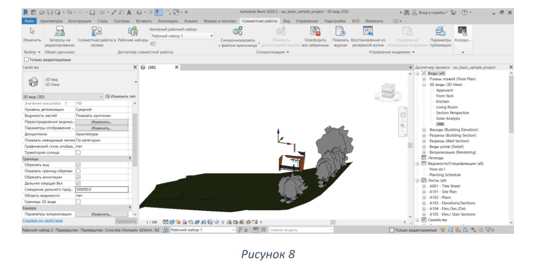Image resolution: width=535 pixels, height=267 pixels.
Task: Click the Освободить все забранные icon
Action: pos(315,31)
